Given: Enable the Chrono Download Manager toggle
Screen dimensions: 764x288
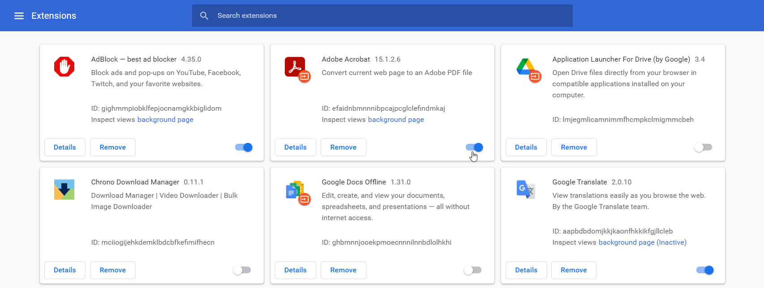Looking at the screenshot, I should click(x=242, y=270).
